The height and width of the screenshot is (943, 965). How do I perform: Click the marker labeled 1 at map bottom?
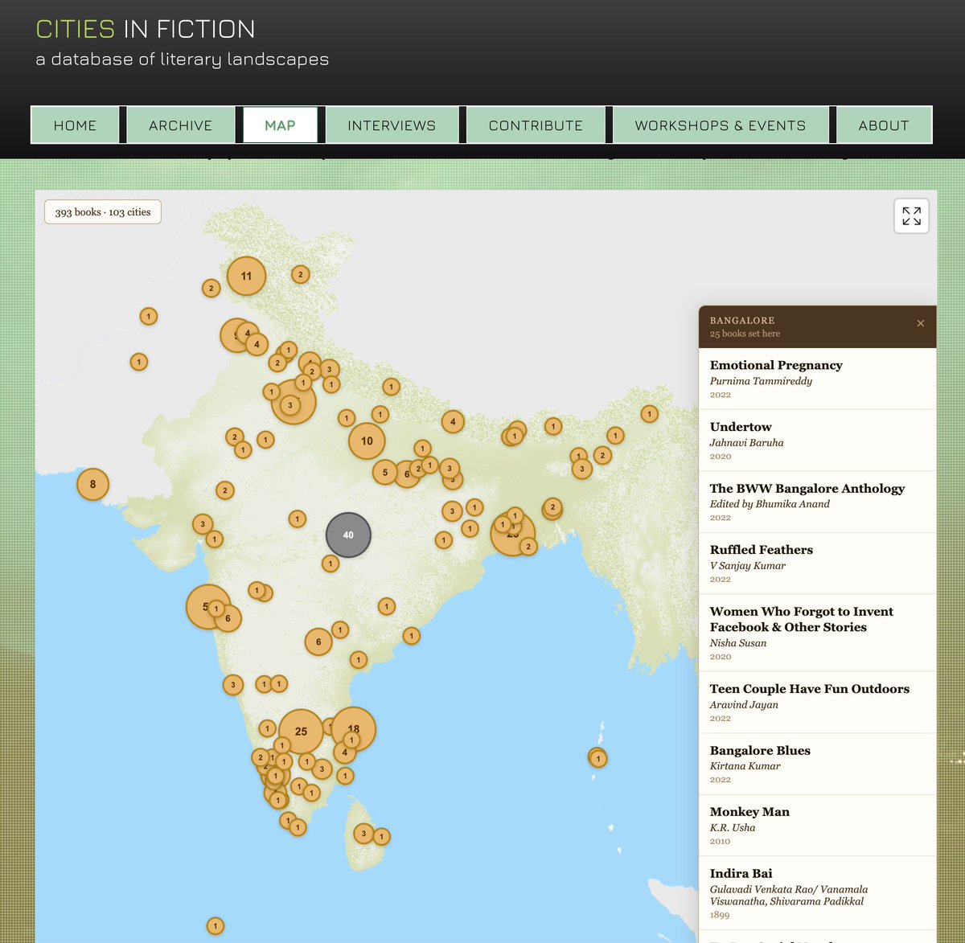coord(215,926)
